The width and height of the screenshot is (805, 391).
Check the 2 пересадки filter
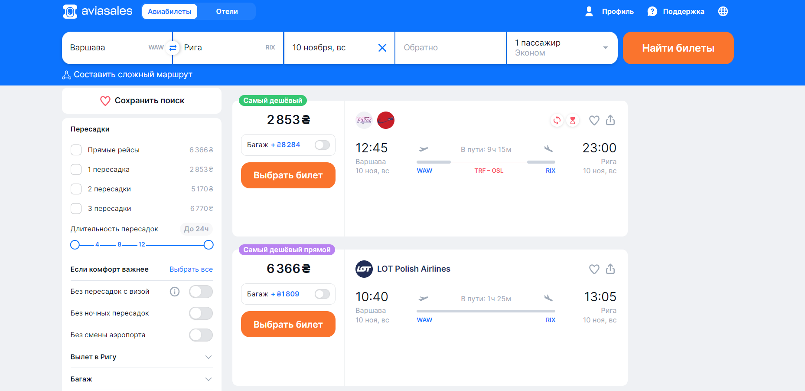coord(76,189)
